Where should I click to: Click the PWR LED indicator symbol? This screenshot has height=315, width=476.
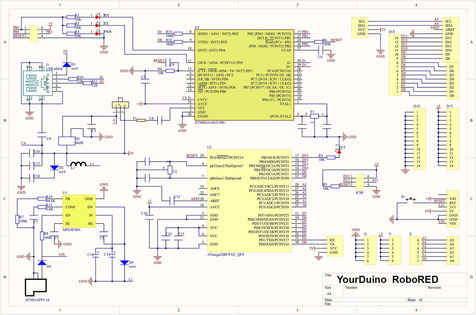click(98, 33)
